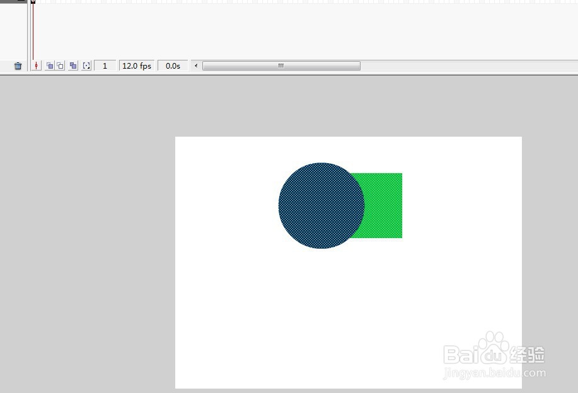Click the Center Frame button
Screen dimensions: 578x393
click(x=36, y=65)
